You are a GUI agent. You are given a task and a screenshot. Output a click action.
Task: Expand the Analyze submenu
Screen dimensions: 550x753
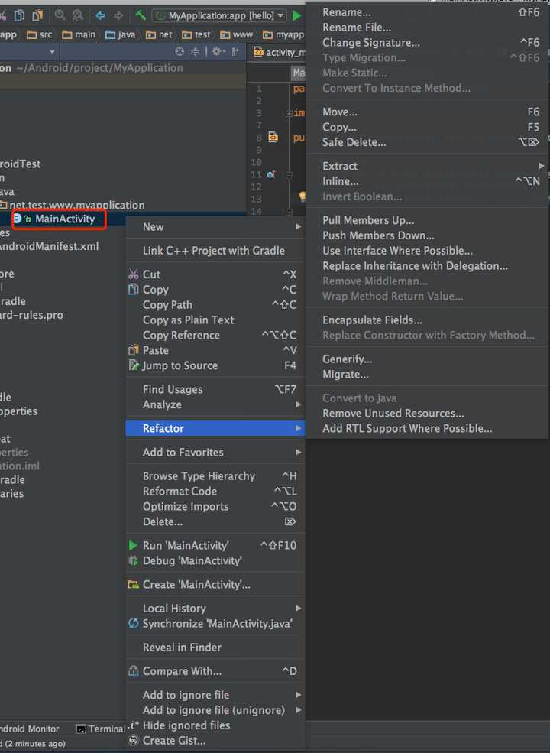215,404
